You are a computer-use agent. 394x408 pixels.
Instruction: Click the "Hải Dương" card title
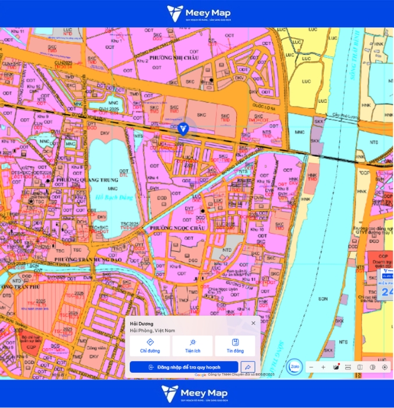pyautogui.click(x=141, y=324)
